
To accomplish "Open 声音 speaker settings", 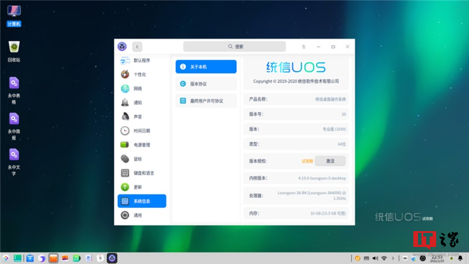I will click(125, 116).
